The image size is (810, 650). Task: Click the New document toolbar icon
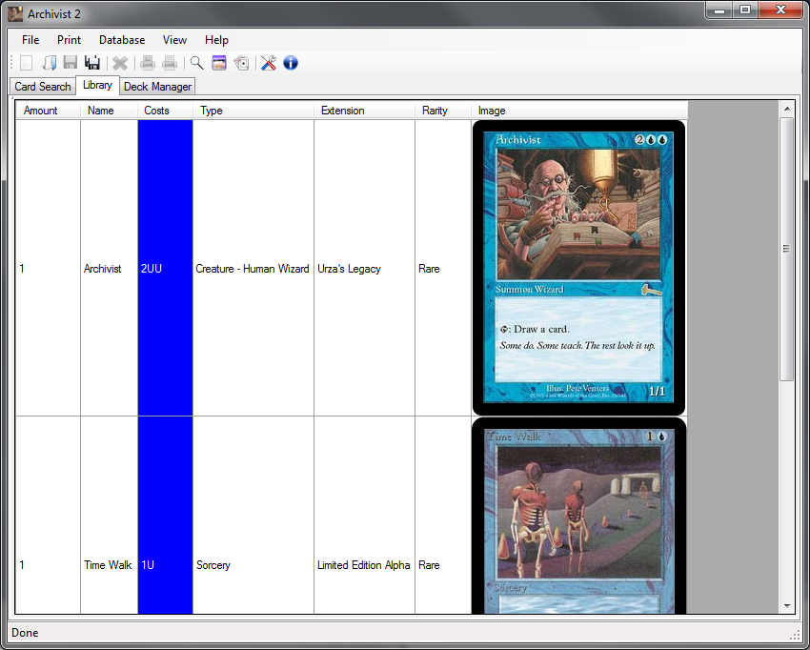(x=26, y=63)
